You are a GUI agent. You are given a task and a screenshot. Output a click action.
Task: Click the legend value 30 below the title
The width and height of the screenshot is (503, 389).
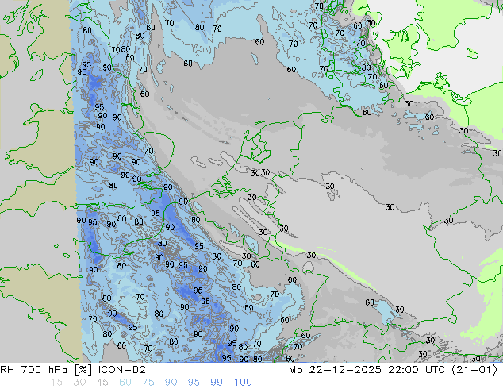[79, 383]
